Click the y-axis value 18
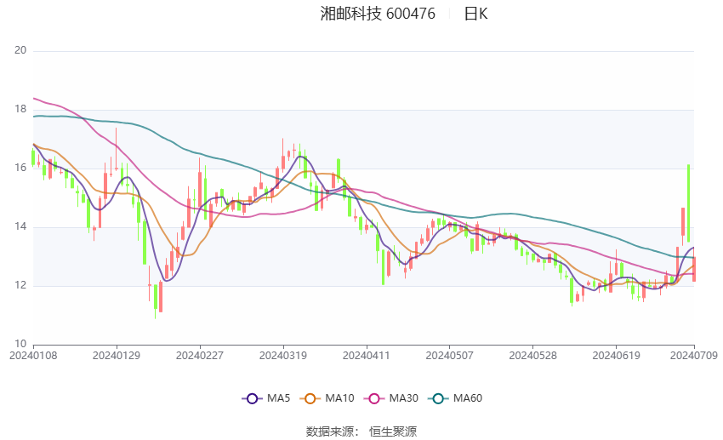Viewport: 723px width, 440px height. (x=21, y=110)
